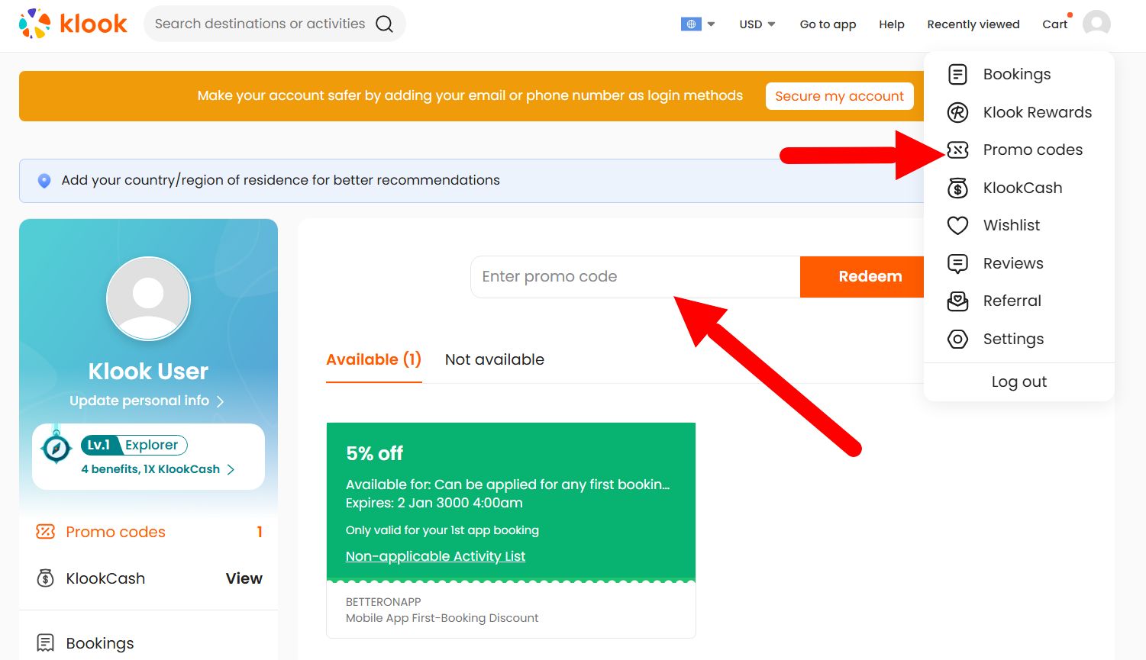1146x660 pixels.
Task: View the Lv.1 Explorer benefits badge
Action: [x=134, y=444]
